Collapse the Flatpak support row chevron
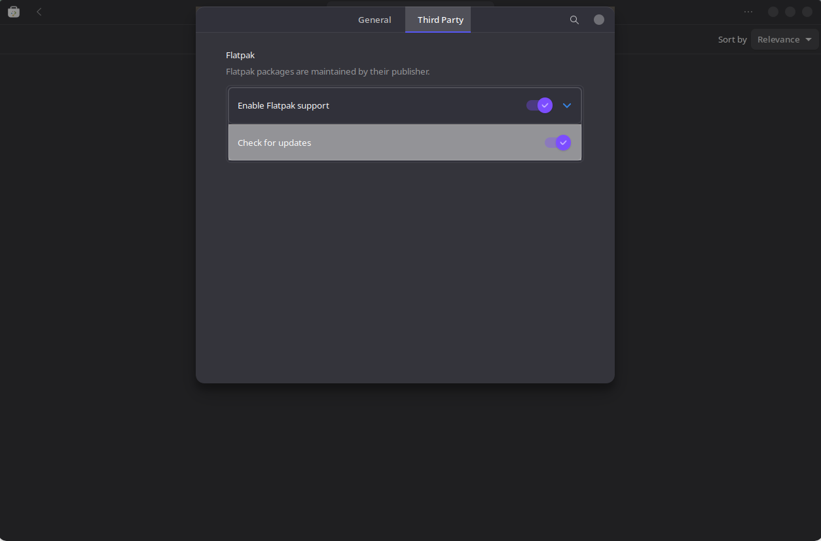The height and width of the screenshot is (541, 821). tap(567, 105)
